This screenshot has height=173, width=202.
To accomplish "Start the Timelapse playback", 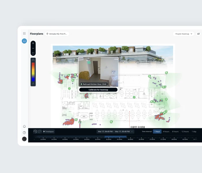I will point(48,131).
